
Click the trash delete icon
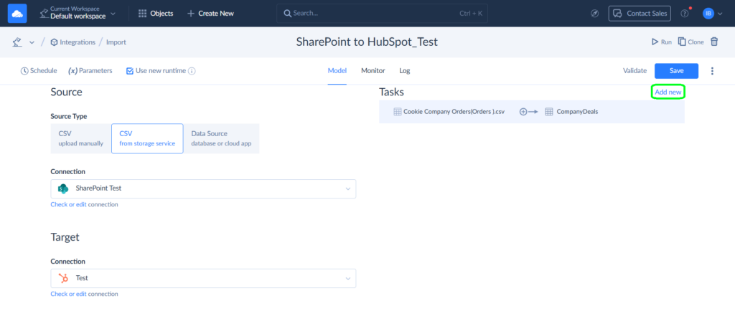pyautogui.click(x=714, y=42)
